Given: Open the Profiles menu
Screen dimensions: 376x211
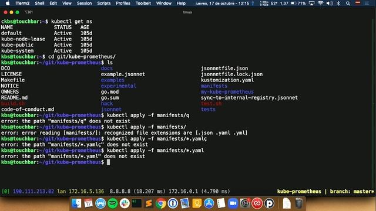Looking at the screenshot, I should (x=123, y=4).
